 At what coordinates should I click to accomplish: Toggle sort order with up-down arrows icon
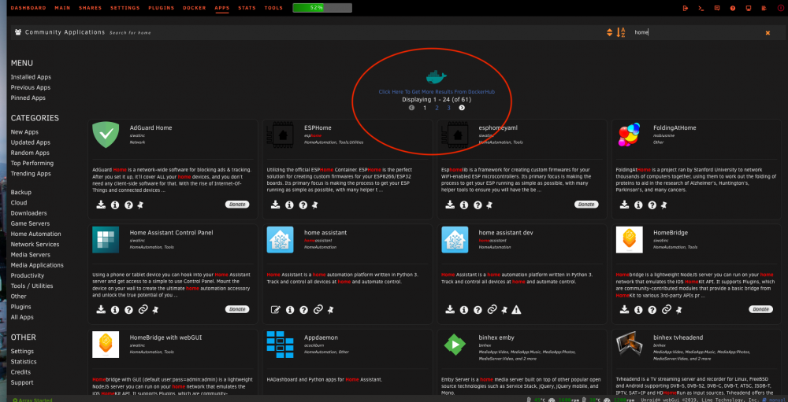point(610,32)
